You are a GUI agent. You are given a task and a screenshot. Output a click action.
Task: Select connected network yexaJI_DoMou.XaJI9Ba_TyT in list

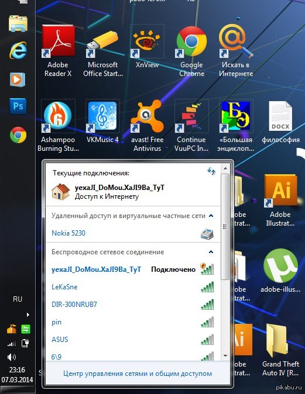coord(133,269)
